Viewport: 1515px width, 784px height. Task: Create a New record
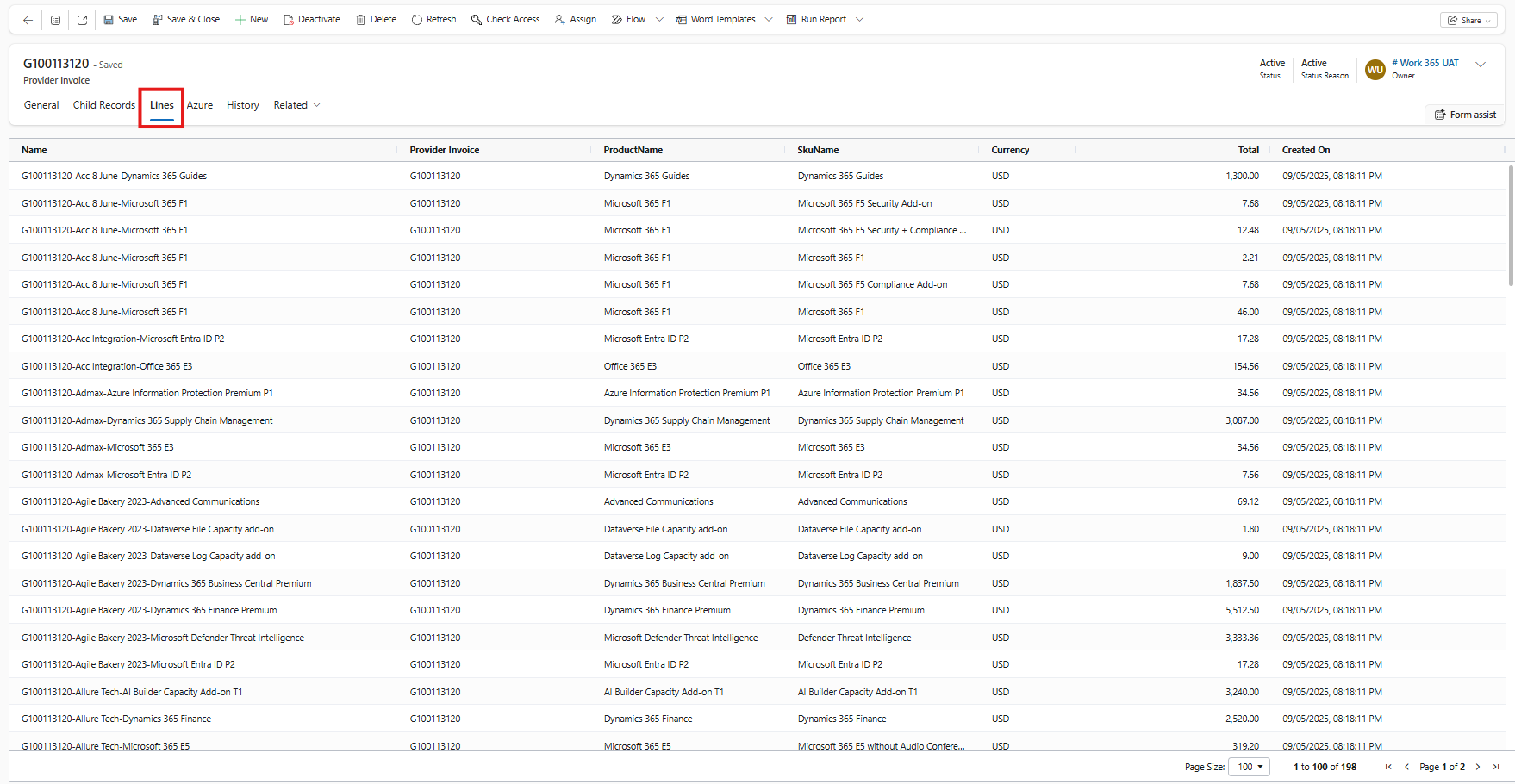[252, 19]
